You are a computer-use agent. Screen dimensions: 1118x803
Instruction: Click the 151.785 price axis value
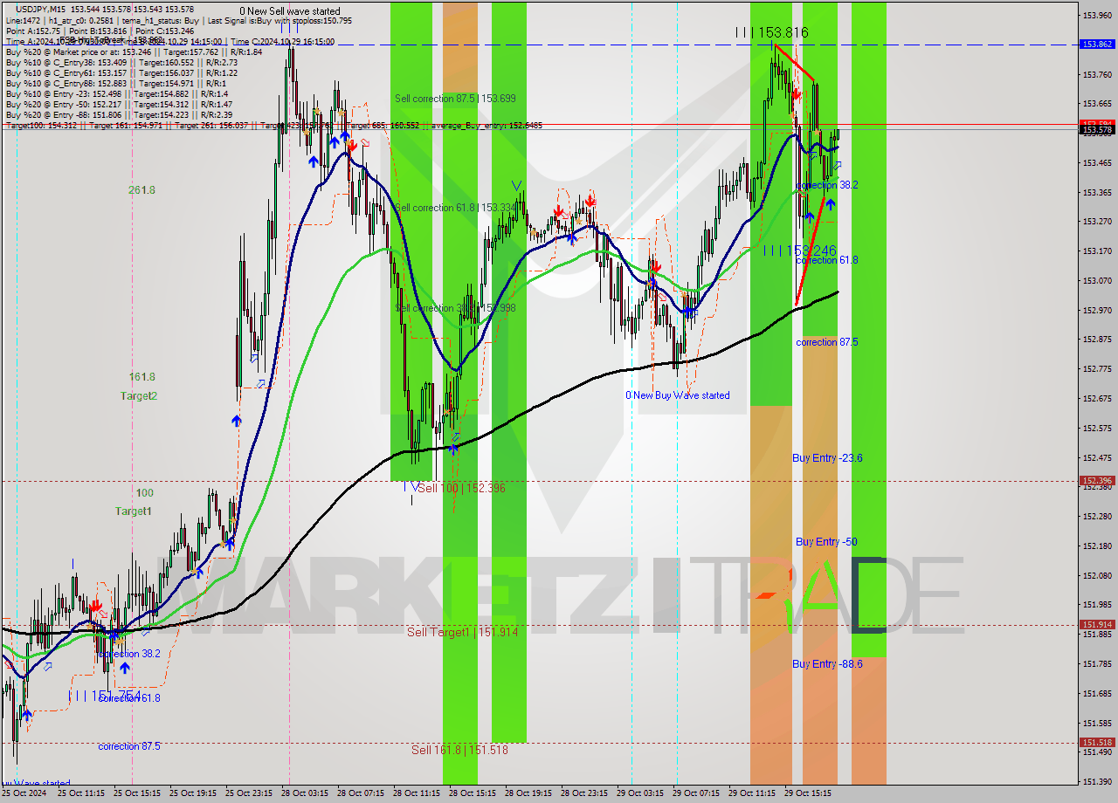[x=1097, y=663]
